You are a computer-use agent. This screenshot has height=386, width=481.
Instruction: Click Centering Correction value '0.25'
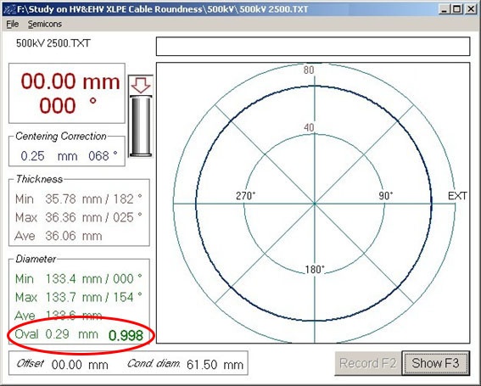(x=32, y=156)
